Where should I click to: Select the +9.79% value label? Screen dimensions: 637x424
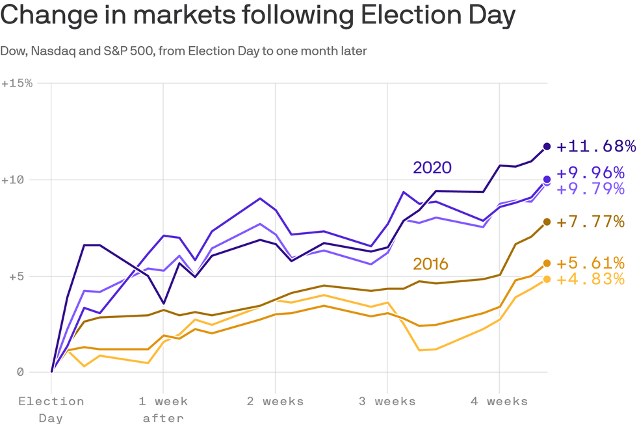590,189
